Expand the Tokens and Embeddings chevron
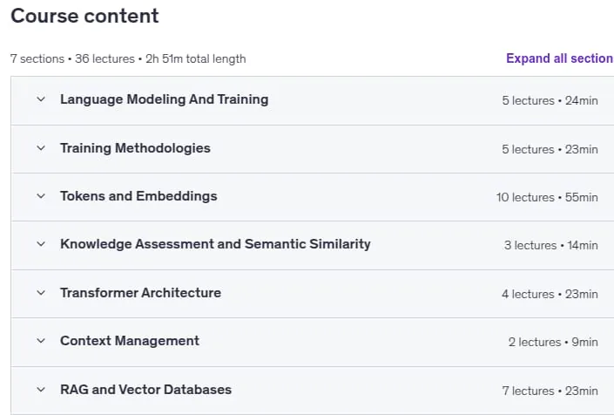Viewport: 614px width, 415px height. click(41, 196)
